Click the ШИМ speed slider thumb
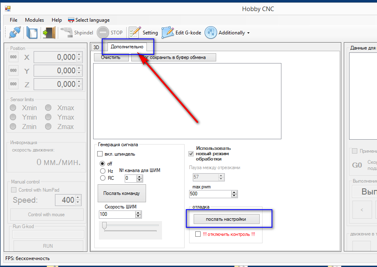This screenshot has width=377, height=267. [x=104, y=226]
